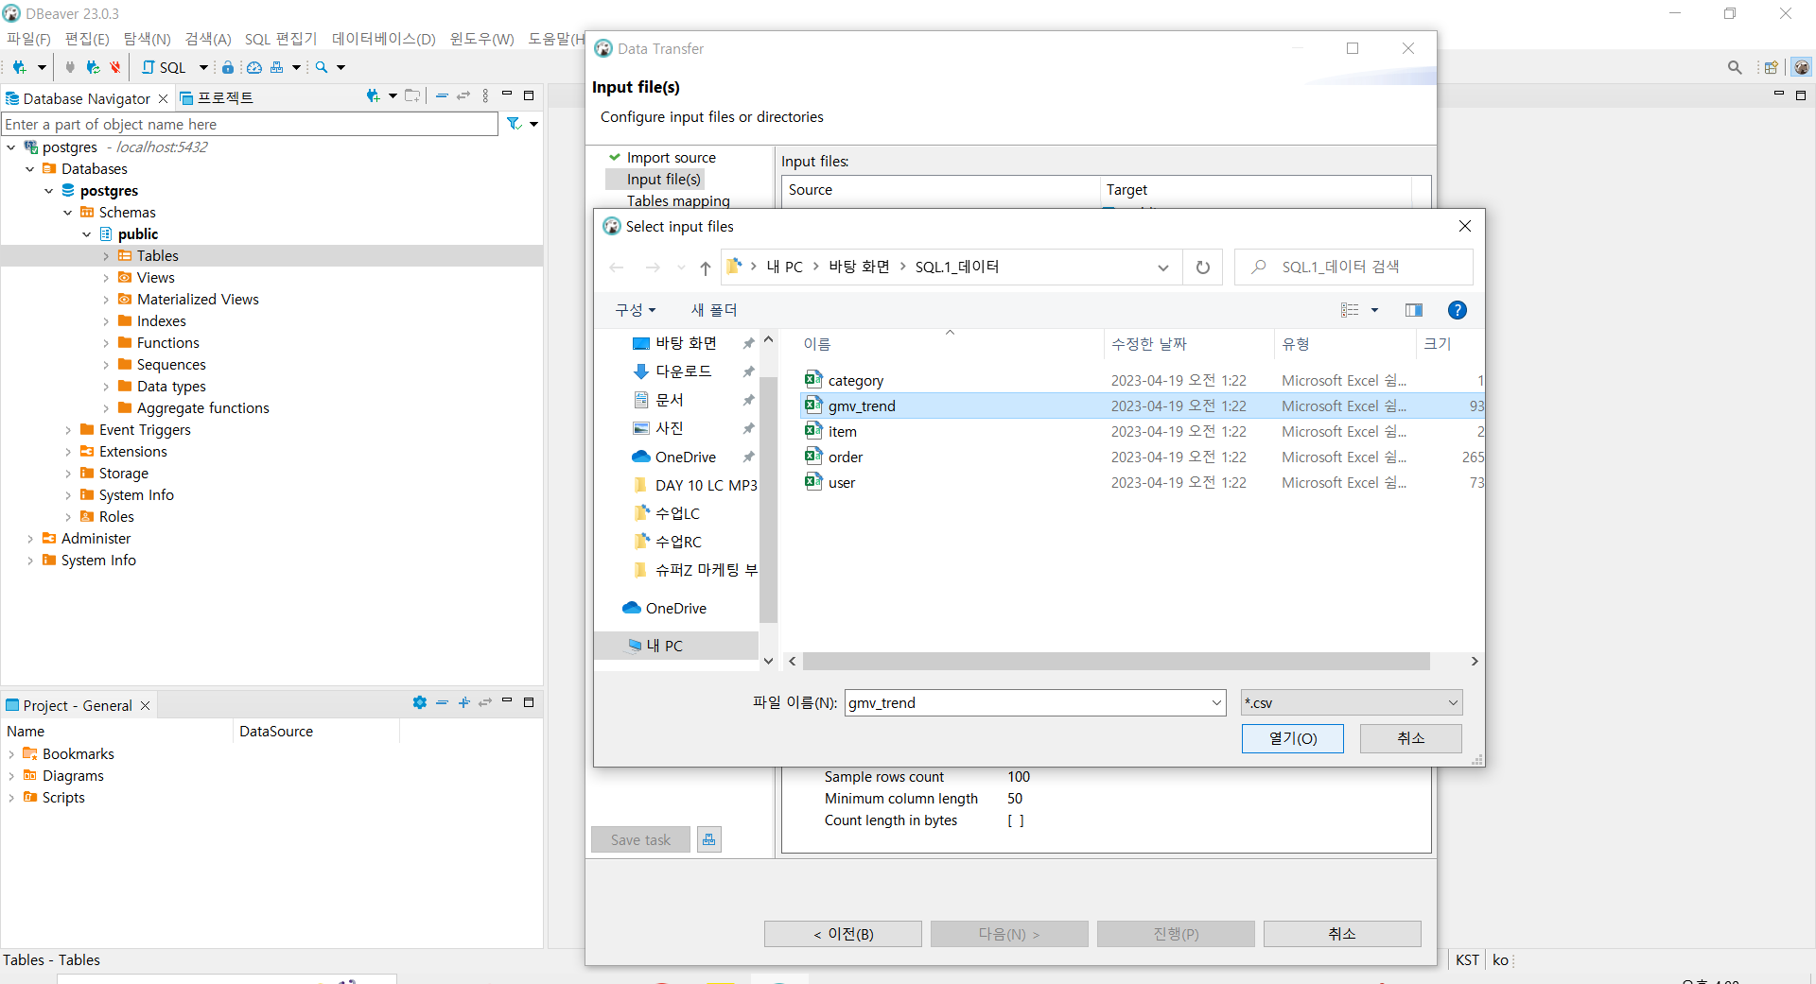Open project settings gear in Project panel
Image resolution: width=1816 pixels, height=984 pixels.
[x=420, y=702]
